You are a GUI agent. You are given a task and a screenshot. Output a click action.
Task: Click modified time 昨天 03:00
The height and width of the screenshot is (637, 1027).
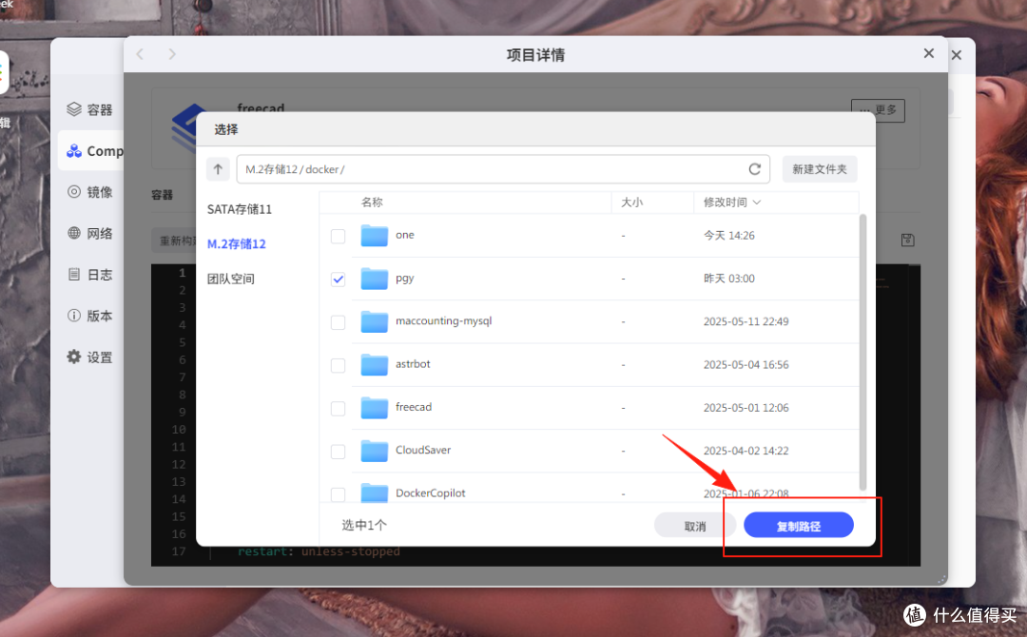(x=729, y=279)
